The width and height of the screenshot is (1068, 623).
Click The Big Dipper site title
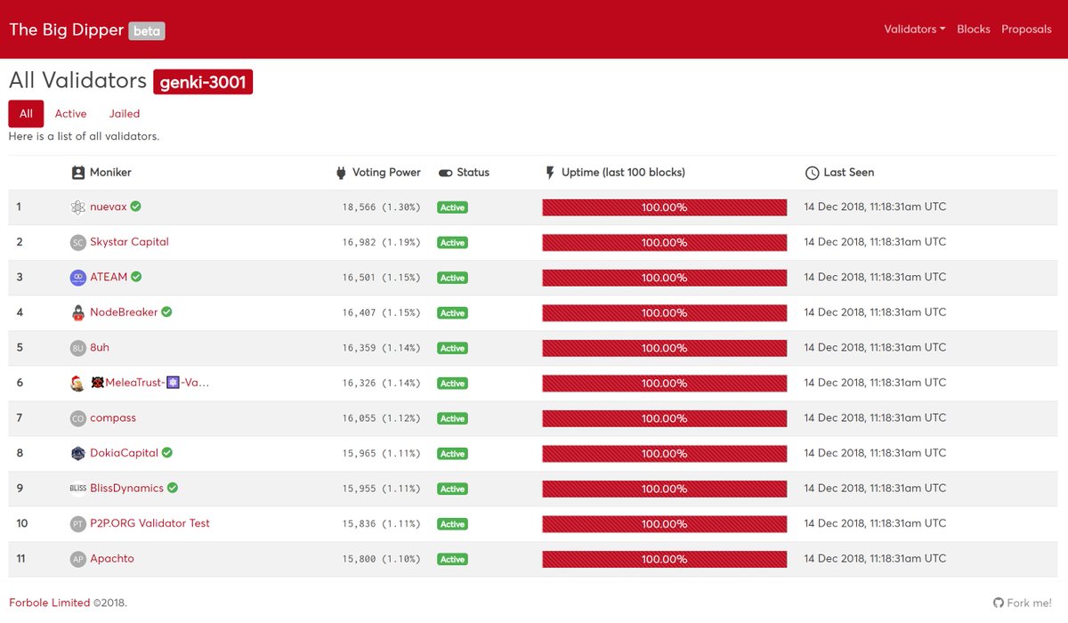[x=67, y=29]
